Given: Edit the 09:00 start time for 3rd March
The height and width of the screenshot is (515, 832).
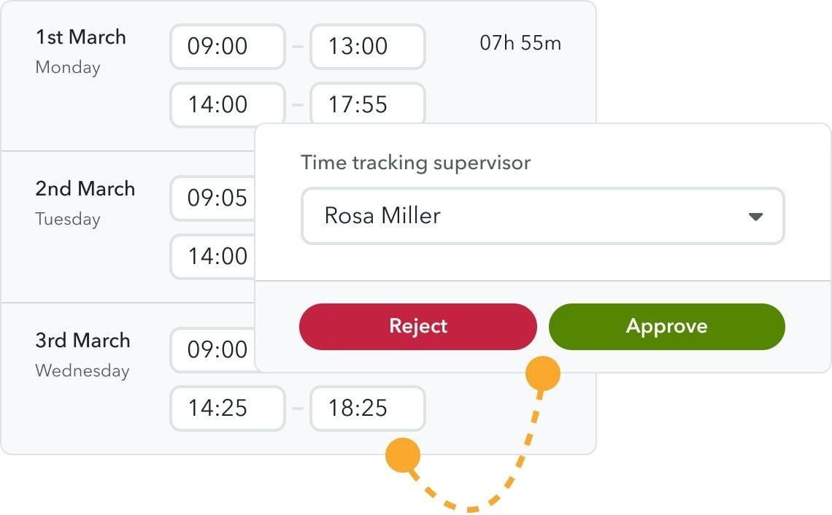Looking at the screenshot, I should (212, 350).
